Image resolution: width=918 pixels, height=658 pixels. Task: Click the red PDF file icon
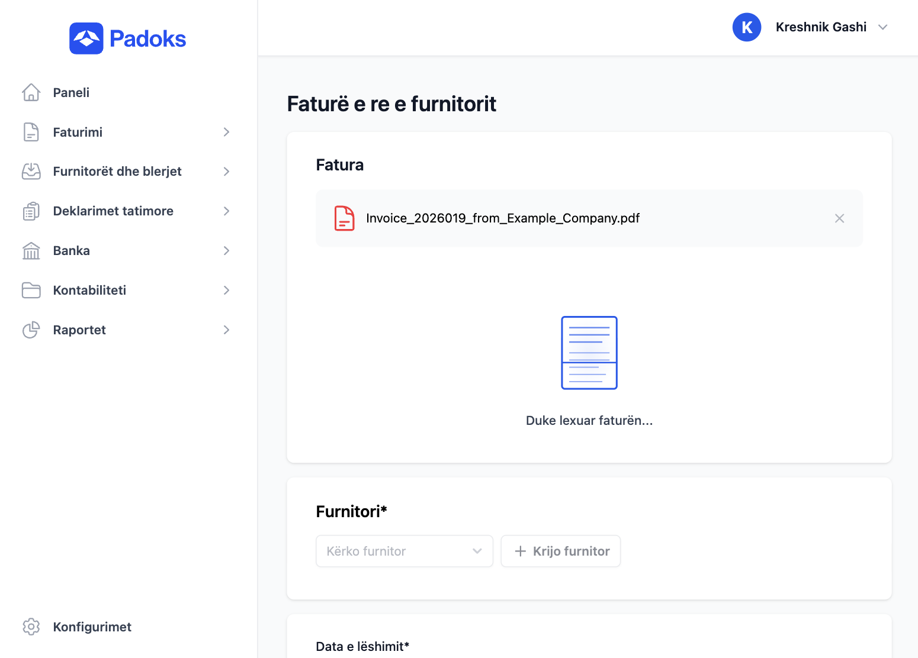pos(344,218)
